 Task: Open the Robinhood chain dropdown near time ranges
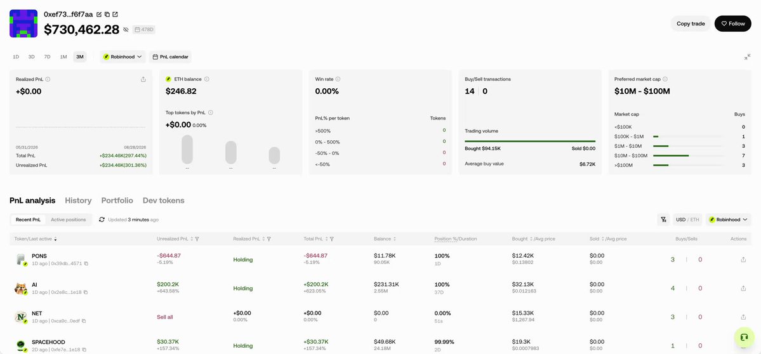tap(122, 56)
